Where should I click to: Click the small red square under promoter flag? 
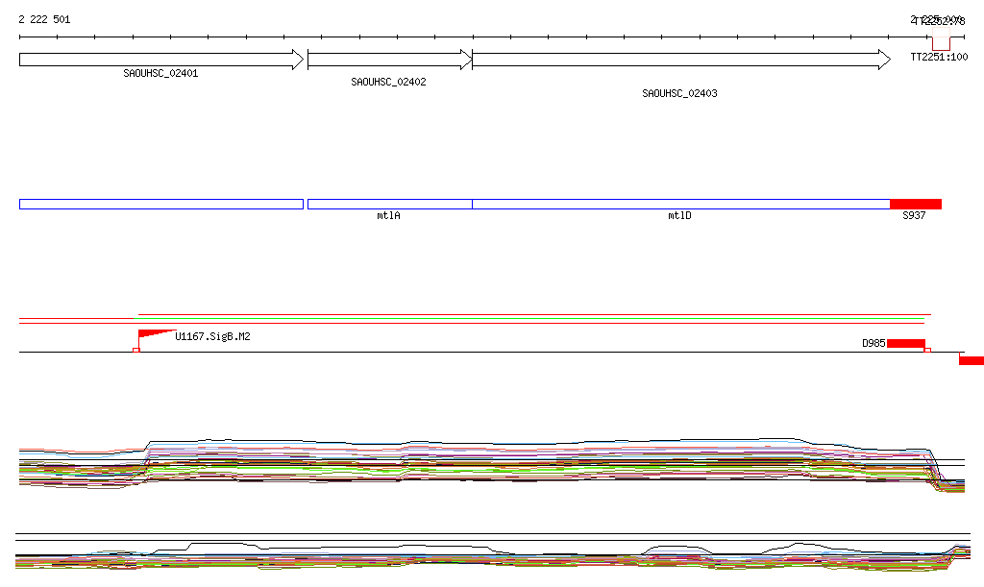pyautogui.click(x=136, y=351)
